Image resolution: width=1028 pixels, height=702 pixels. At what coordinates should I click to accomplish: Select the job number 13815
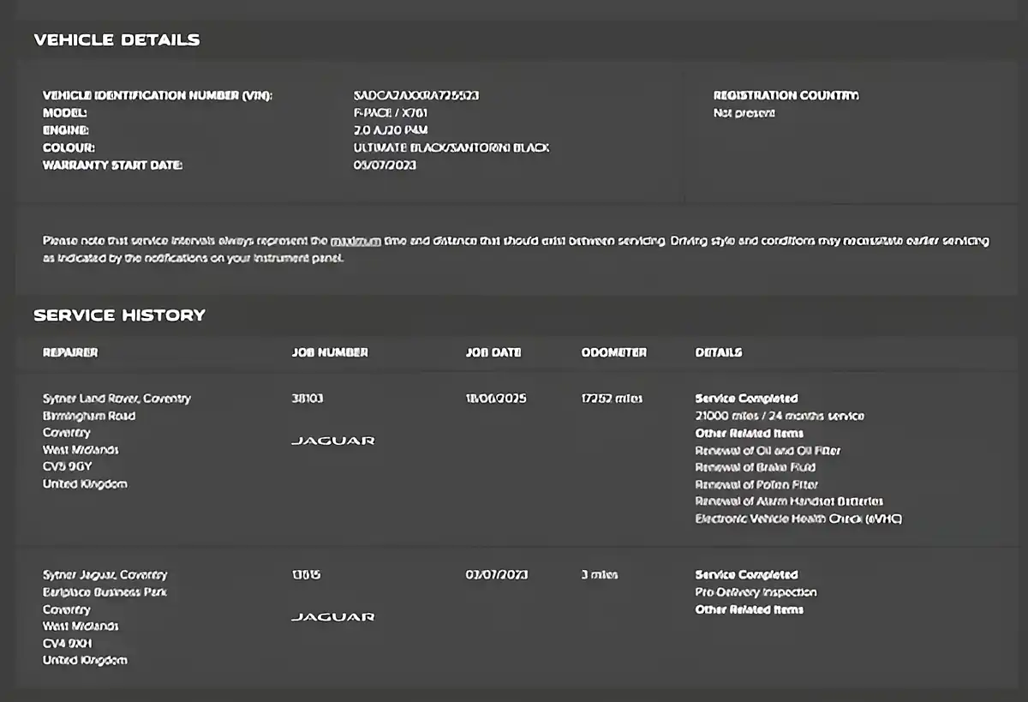pyautogui.click(x=306, y=575)
